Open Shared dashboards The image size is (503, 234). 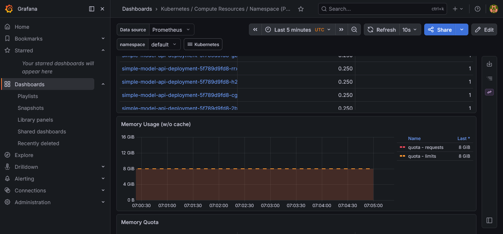[42, 132]
